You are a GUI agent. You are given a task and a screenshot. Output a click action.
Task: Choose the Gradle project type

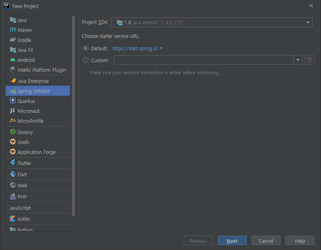tap(38, 40)
